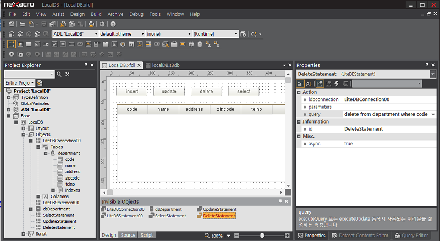Open the DeleteStatement object selector dropdown
This screenshot has width=440, height=241.
(x=433, y=74)
